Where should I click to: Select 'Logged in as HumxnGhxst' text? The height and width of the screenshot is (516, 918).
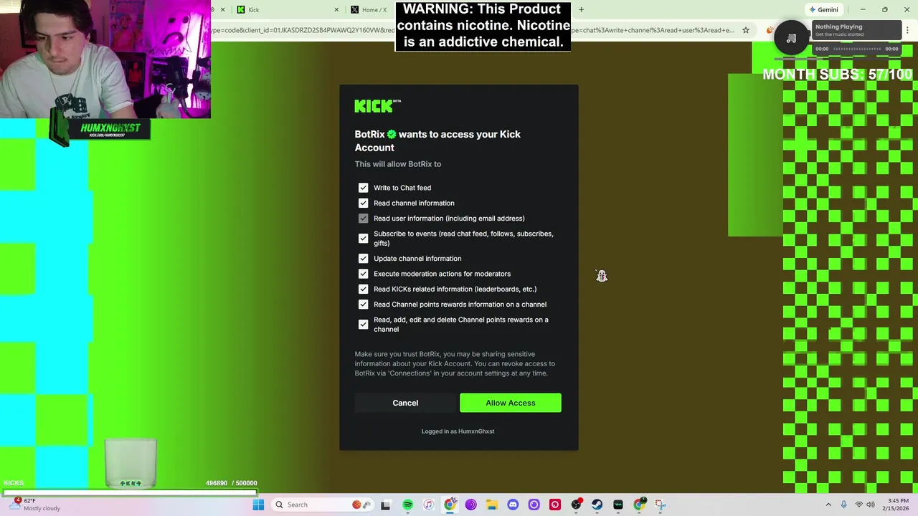[x=458, y=431]
